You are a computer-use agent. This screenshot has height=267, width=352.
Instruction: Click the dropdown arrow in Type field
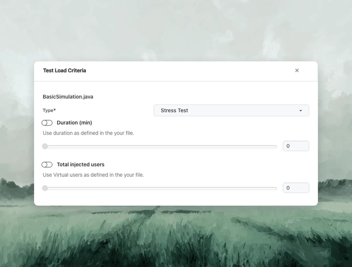tap(301, 110)
